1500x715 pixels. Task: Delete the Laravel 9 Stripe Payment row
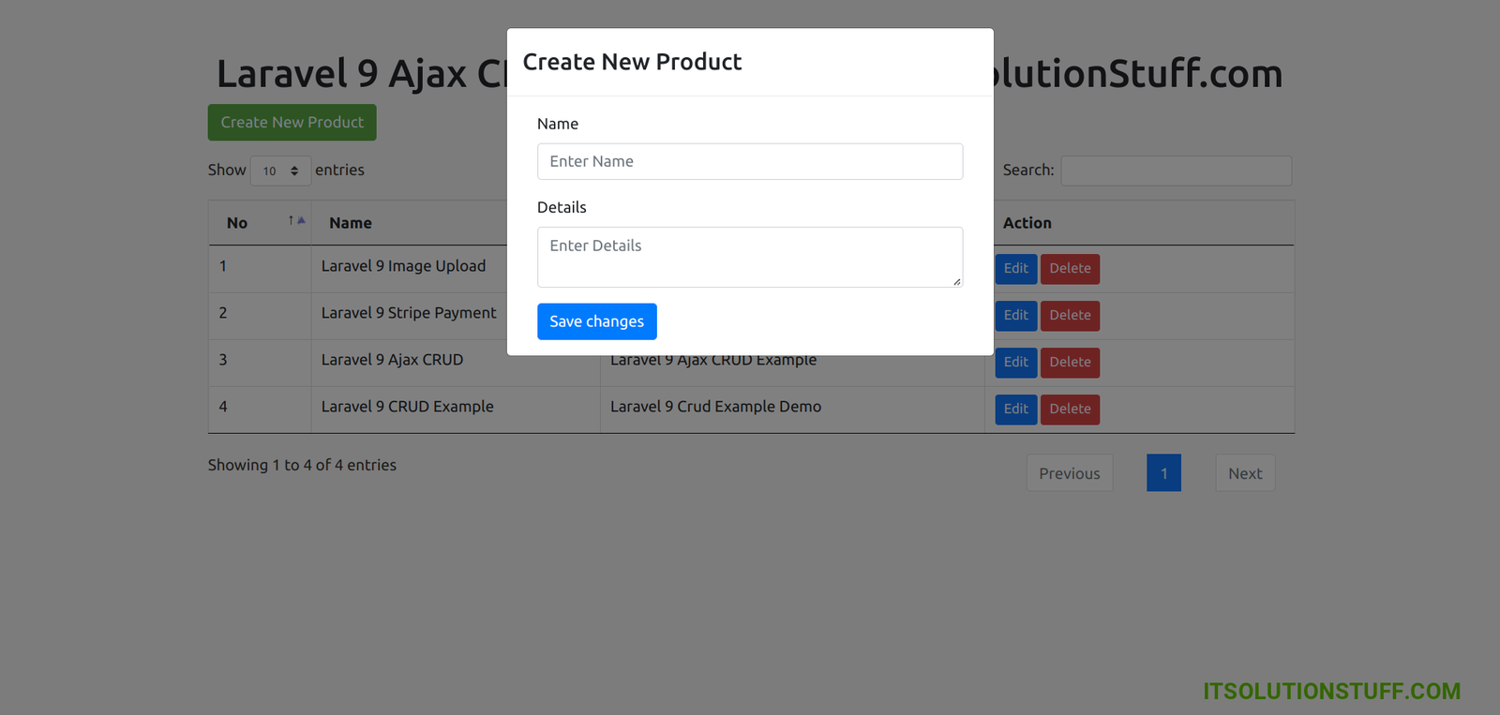coord(1070,316)
